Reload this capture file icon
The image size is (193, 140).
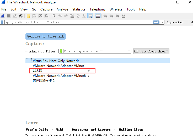point(46,16)
